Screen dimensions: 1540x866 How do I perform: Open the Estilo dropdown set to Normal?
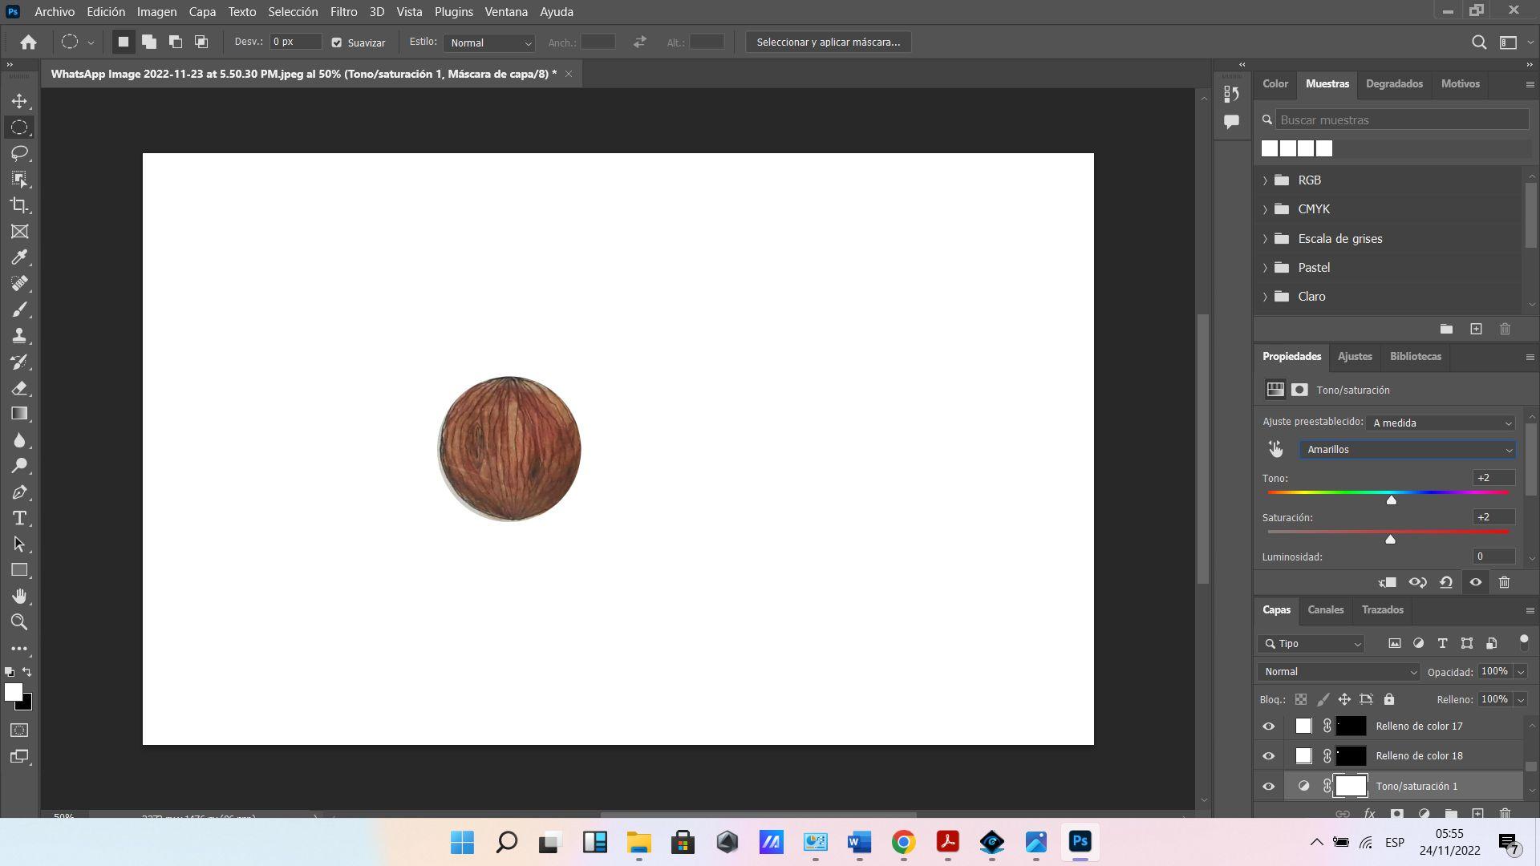[489, 42]
